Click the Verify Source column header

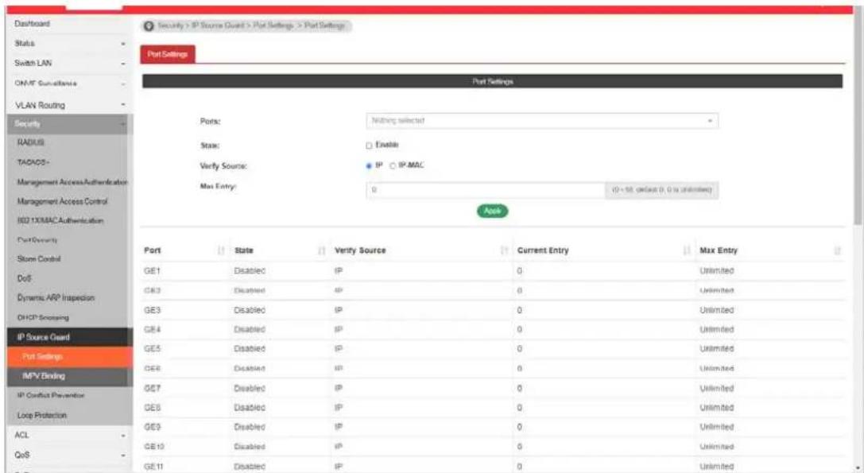tap(360, 250)
